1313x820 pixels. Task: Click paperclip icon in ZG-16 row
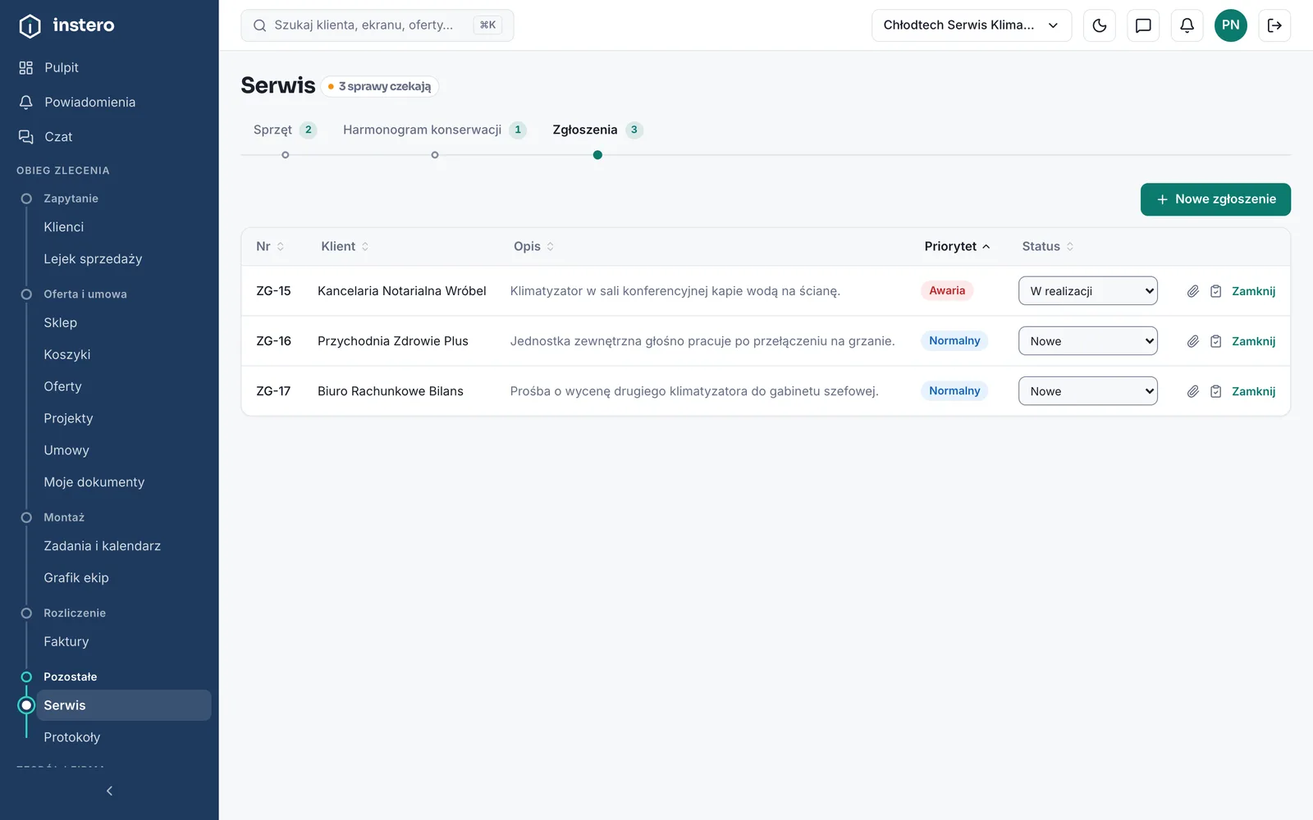(1193, 341)
